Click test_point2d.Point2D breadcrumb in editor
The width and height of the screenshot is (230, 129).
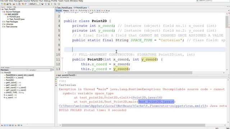click(x=66, y=75)
